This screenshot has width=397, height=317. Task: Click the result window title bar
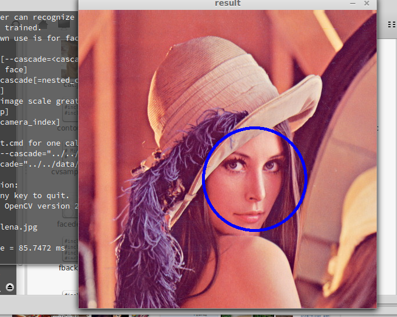click(x=228, y=3)
